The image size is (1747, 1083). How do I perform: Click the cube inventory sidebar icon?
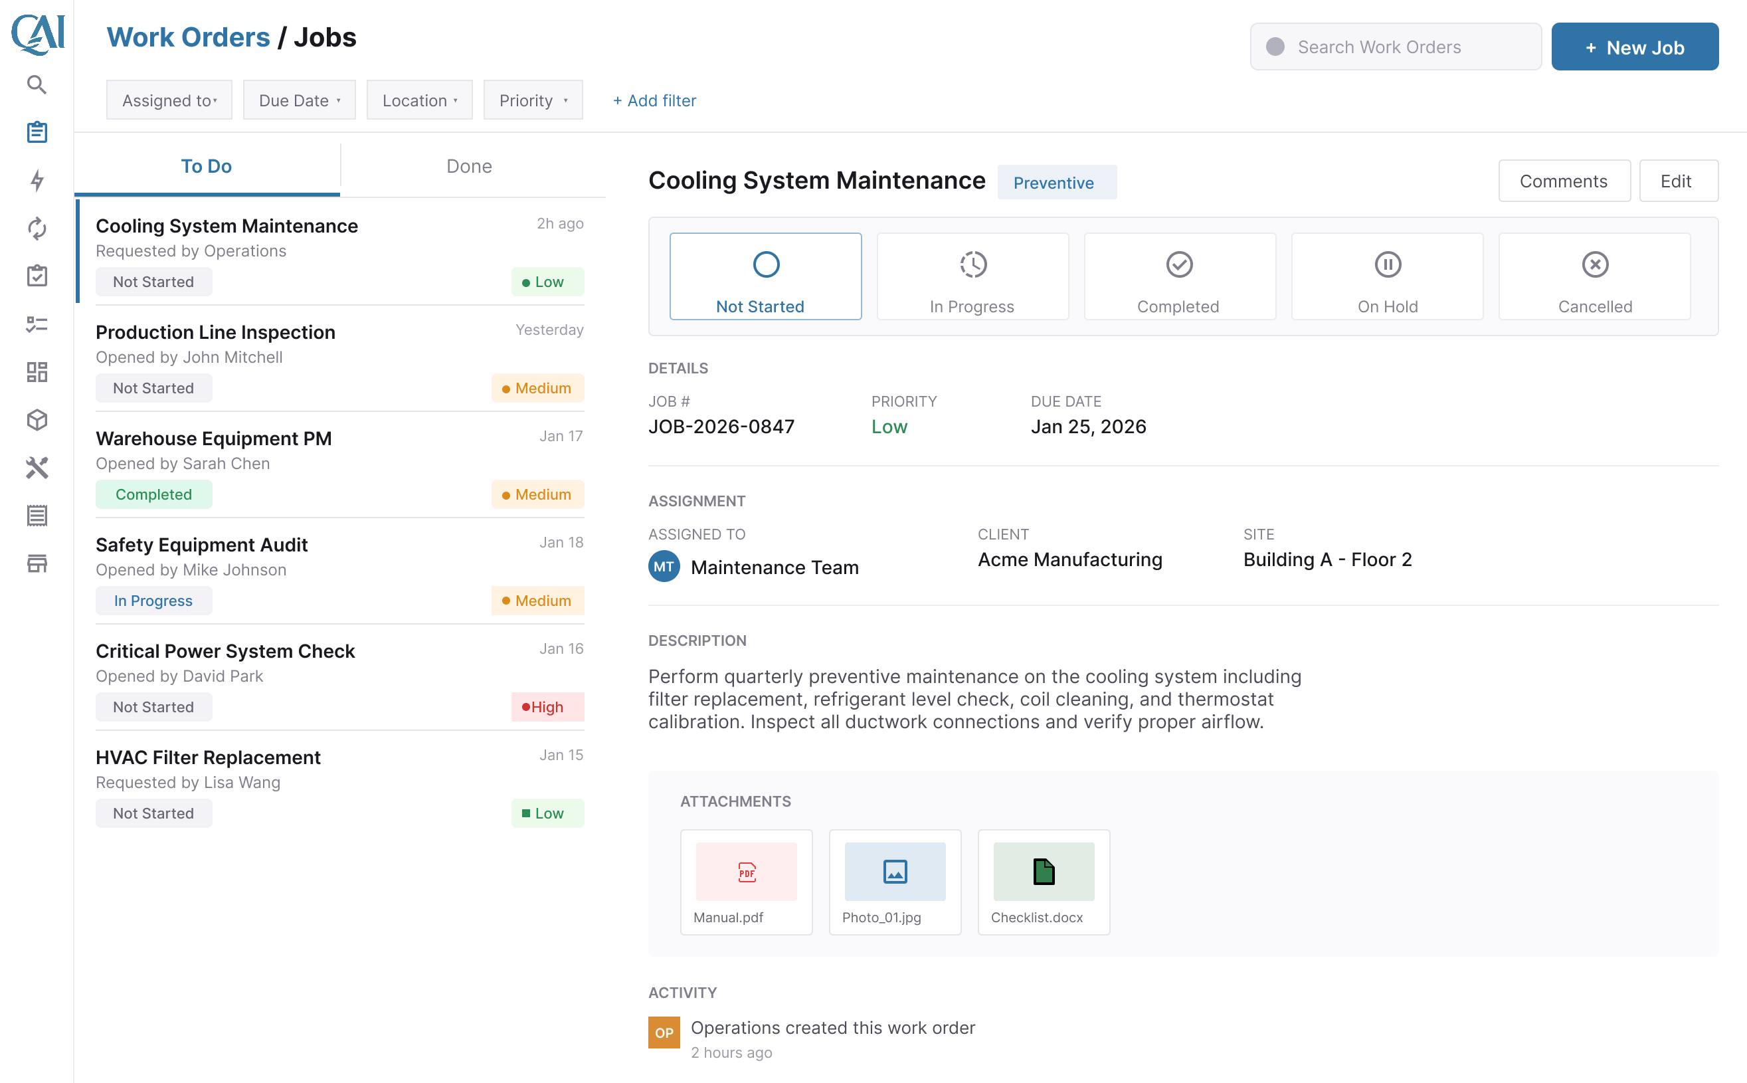pyautogui.click(x=37, y=420)
